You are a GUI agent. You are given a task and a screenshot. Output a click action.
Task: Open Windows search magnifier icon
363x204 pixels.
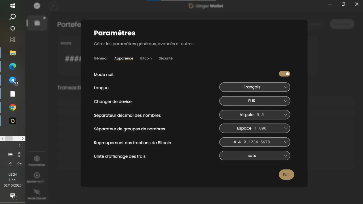click(12, 17)
